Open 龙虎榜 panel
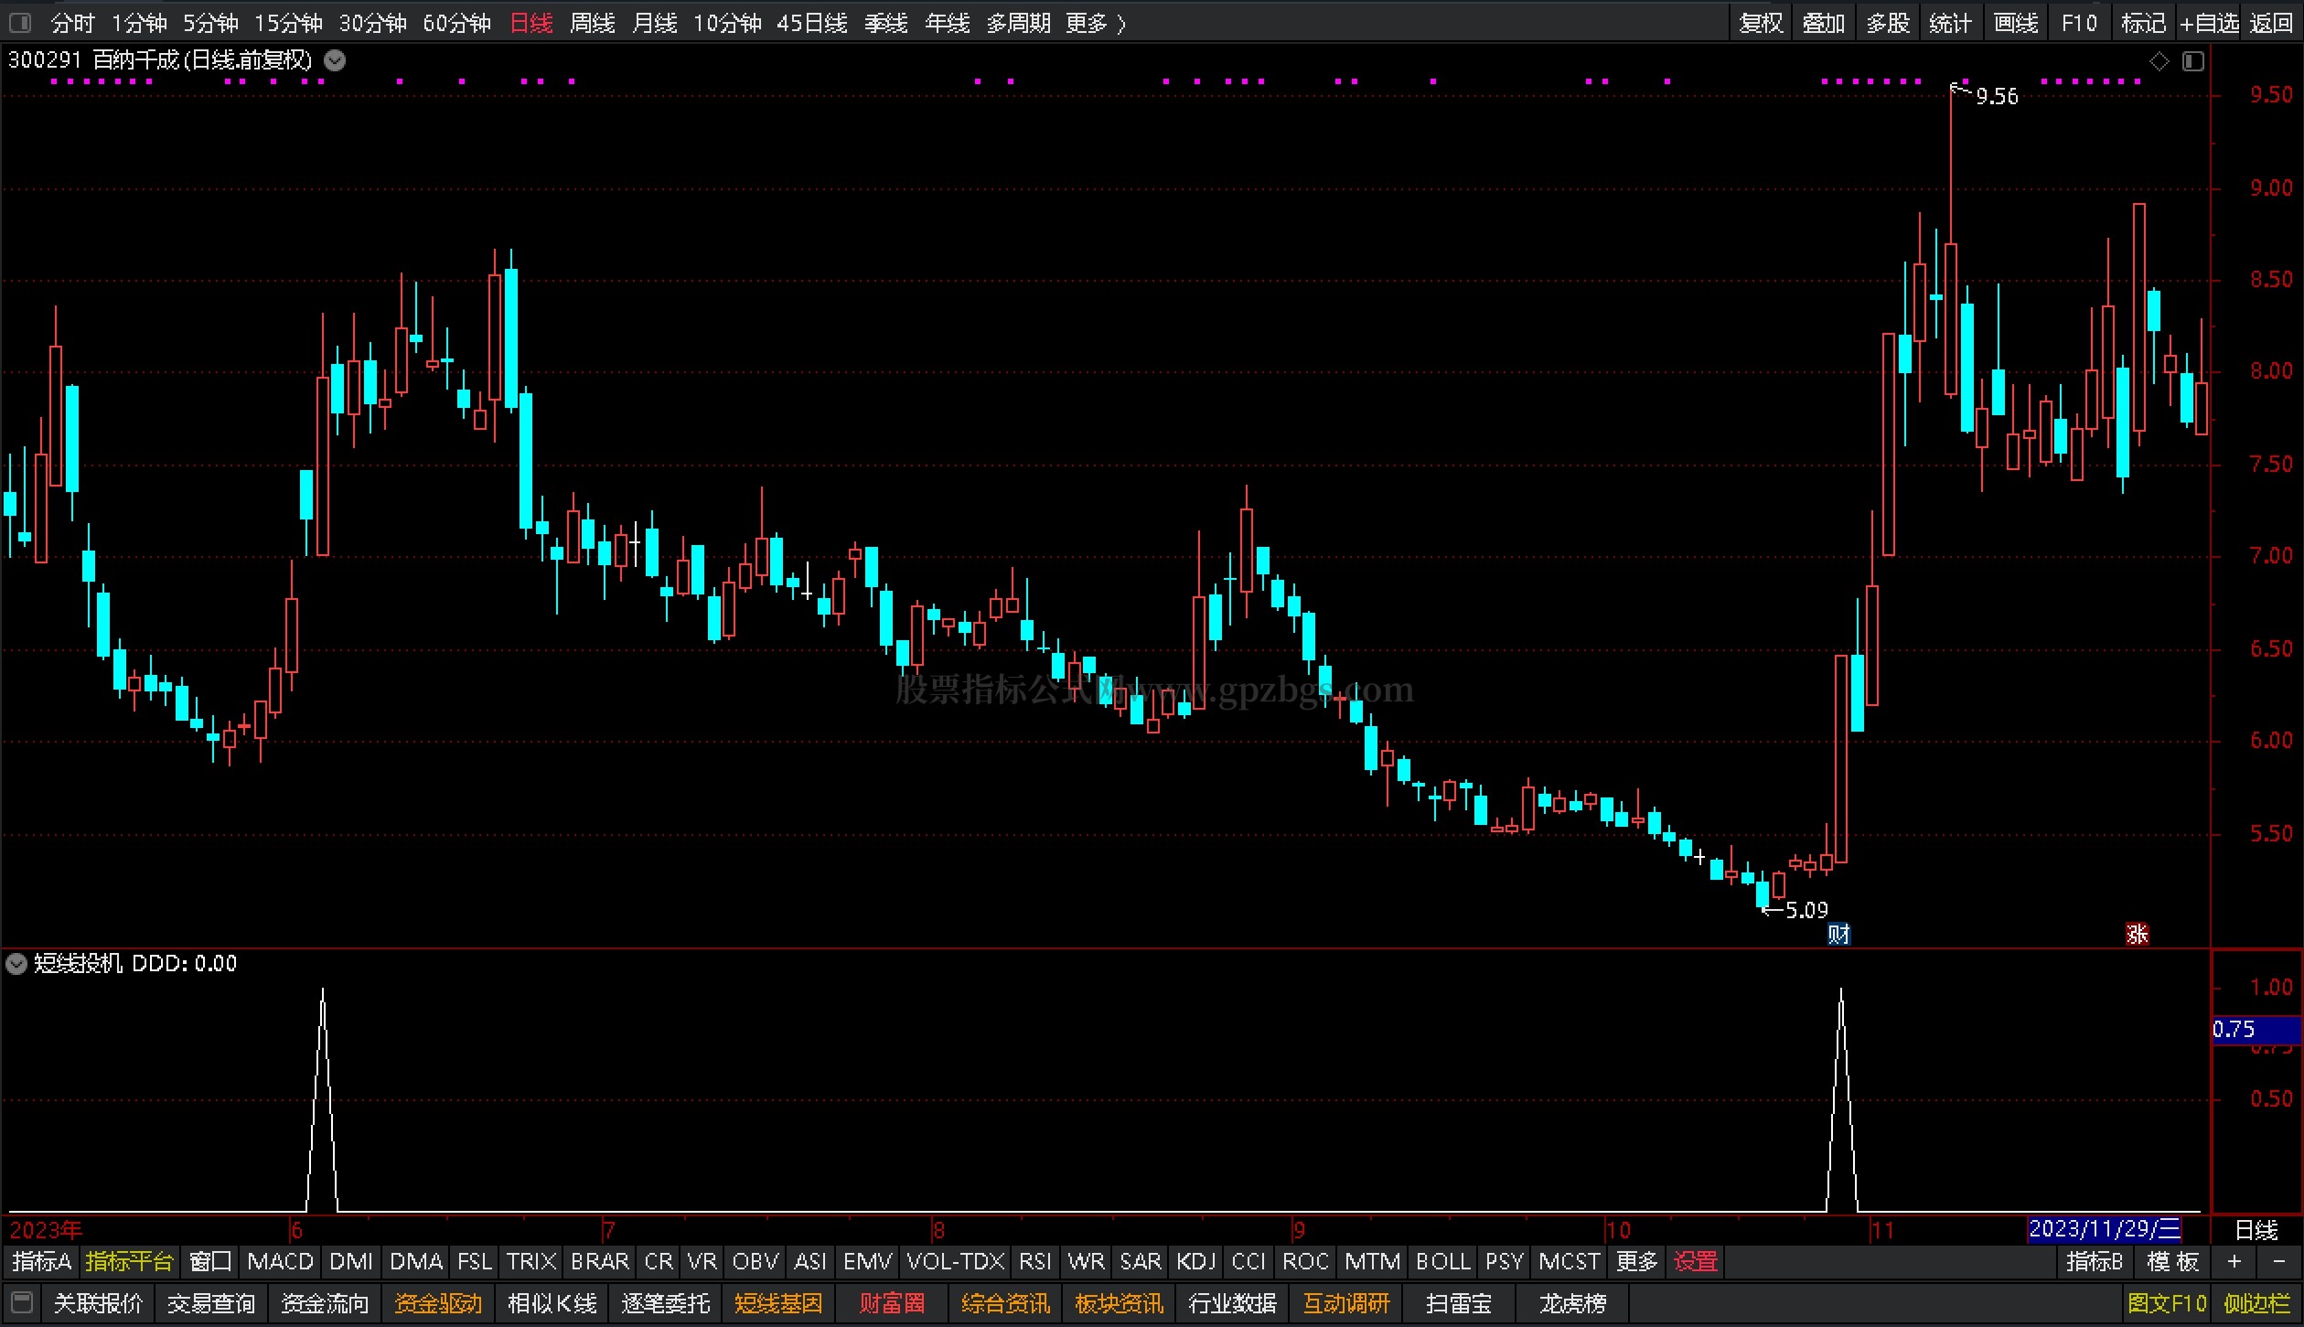Image resolution: width=2304 pixels, height=1327 pixels. (x=1572, y=1303)
